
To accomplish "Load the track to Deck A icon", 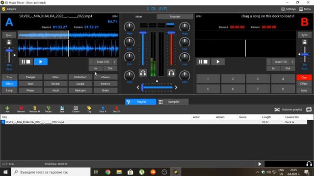I will click(103, 109).
